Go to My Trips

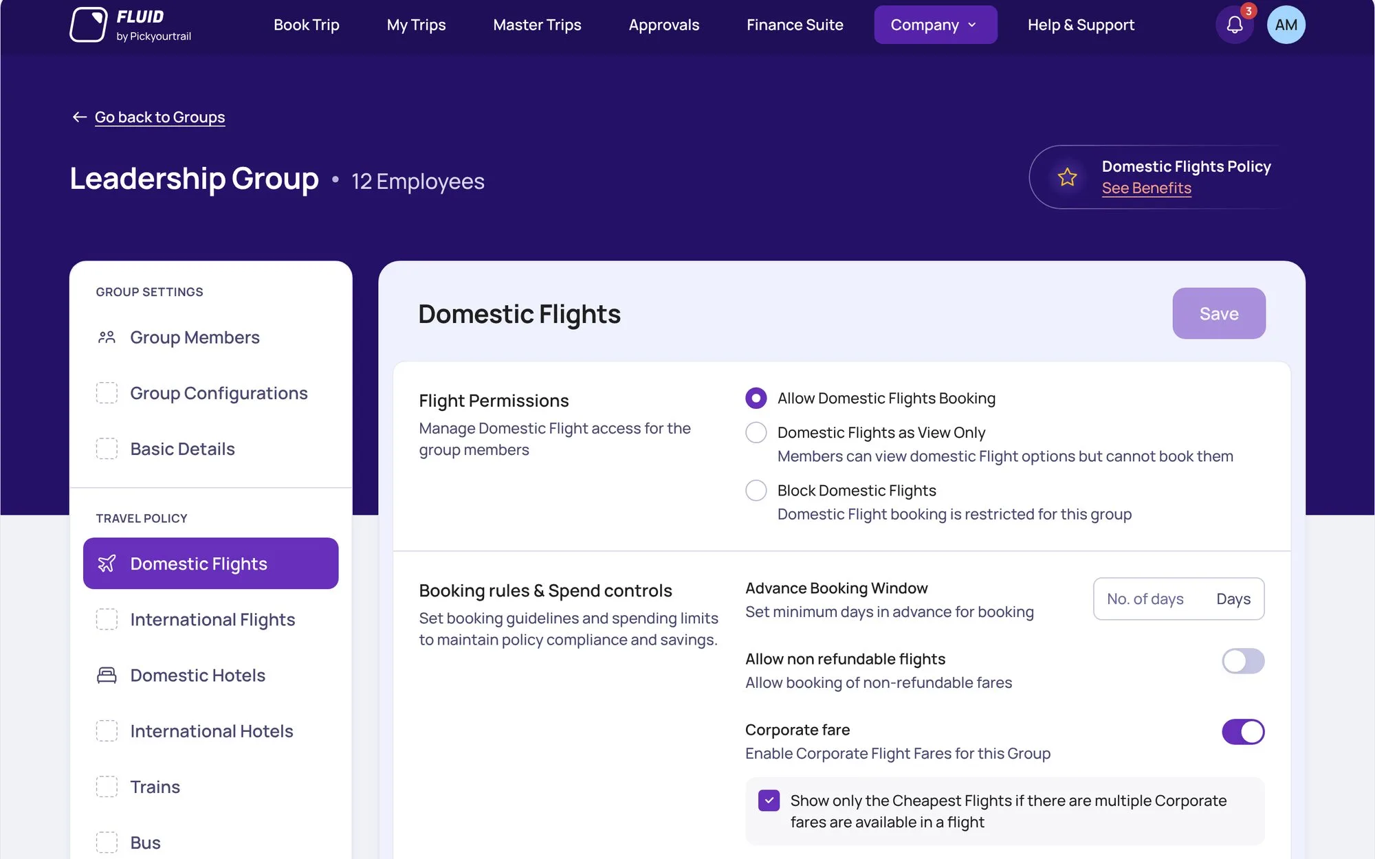pos(416,25)
